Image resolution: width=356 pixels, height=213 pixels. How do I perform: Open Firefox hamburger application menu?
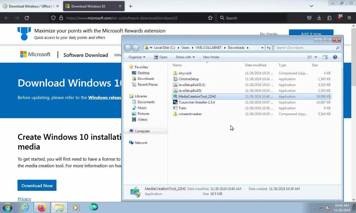pyautogui.click(x=349, y=18)
